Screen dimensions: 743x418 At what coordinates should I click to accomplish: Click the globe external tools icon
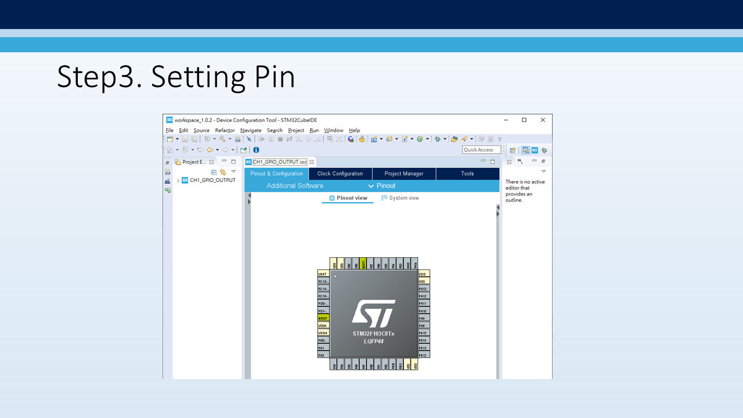(x=351, y=139)
